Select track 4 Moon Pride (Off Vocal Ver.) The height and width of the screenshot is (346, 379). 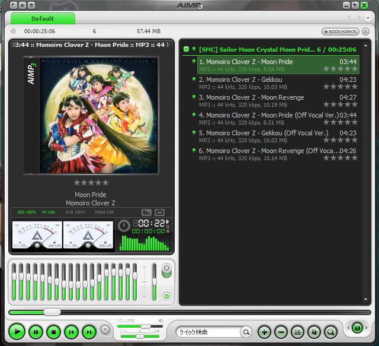(x=278, y=119)
